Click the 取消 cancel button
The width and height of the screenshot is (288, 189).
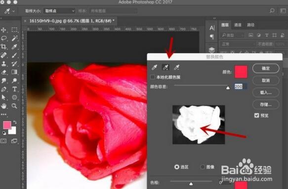click(x=266, y=80)
